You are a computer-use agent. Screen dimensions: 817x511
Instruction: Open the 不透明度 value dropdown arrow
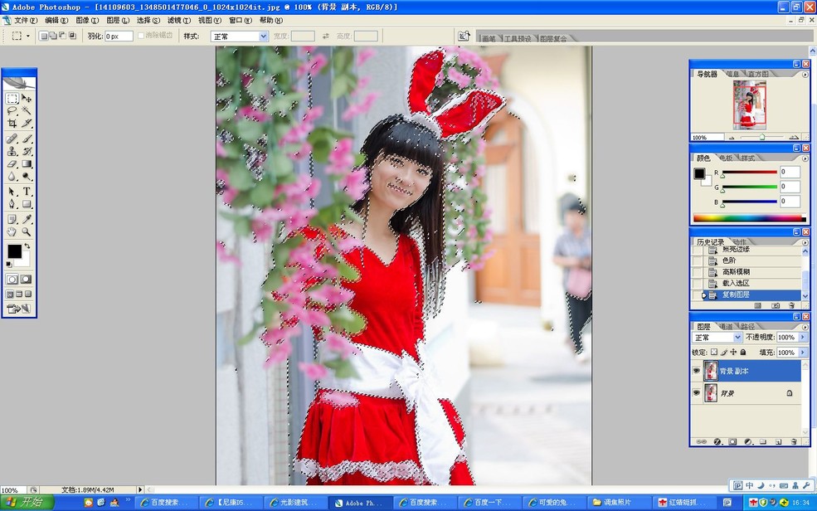coord(803,338)
